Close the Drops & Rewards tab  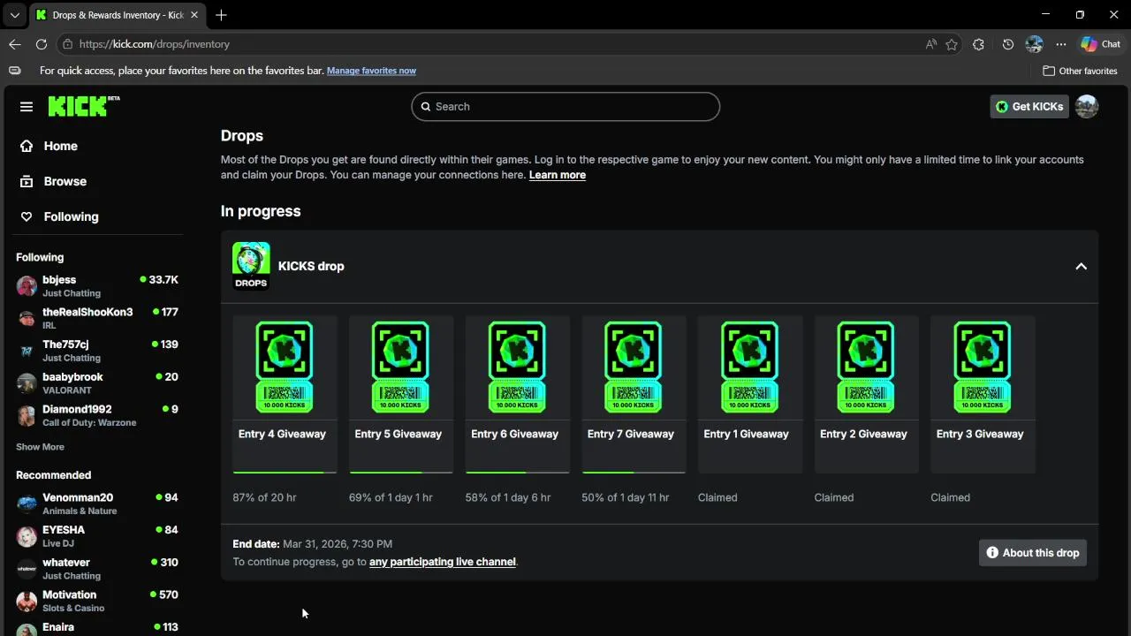[194, 15]
